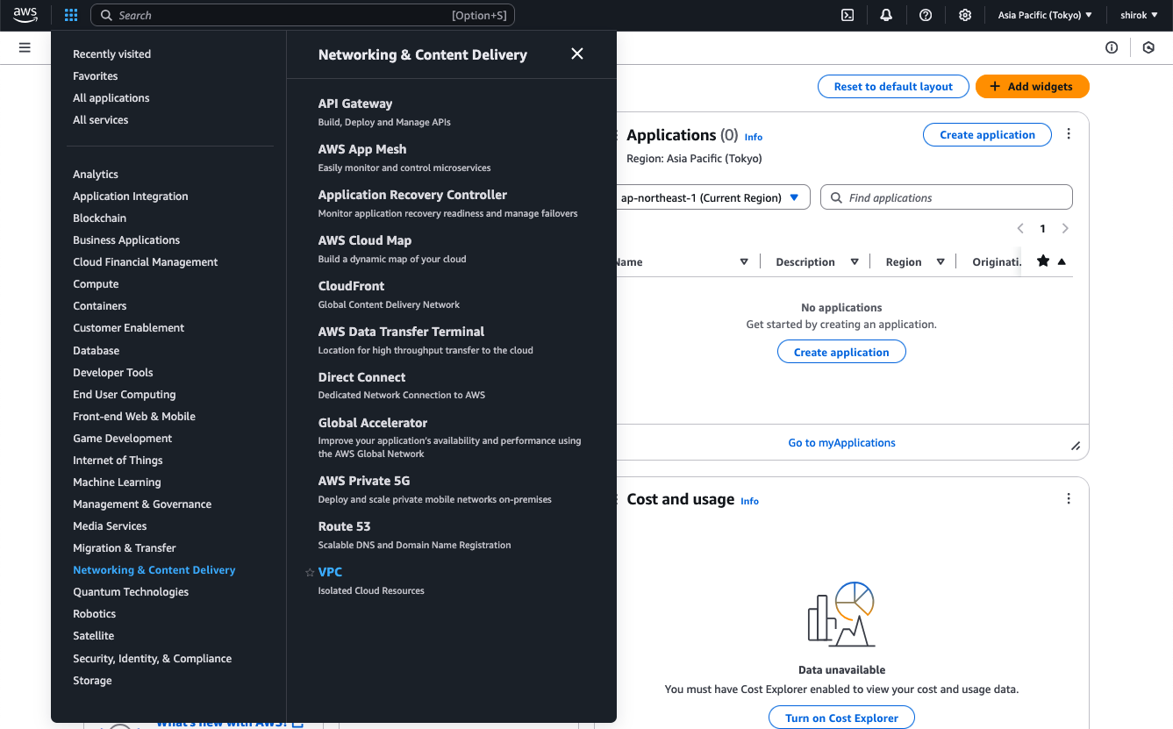Viewport: 1173px width, 729px height.
Task: Close the Networking & Content Delivery panel
Action: pyautogui.click(x=577, y=54)
